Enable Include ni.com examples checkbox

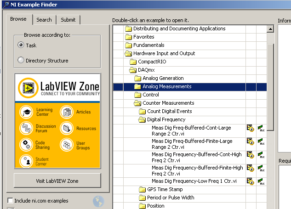(10, 200)
